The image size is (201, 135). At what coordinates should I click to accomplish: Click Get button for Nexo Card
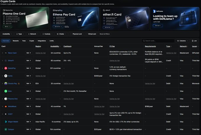tap(29, 53)
